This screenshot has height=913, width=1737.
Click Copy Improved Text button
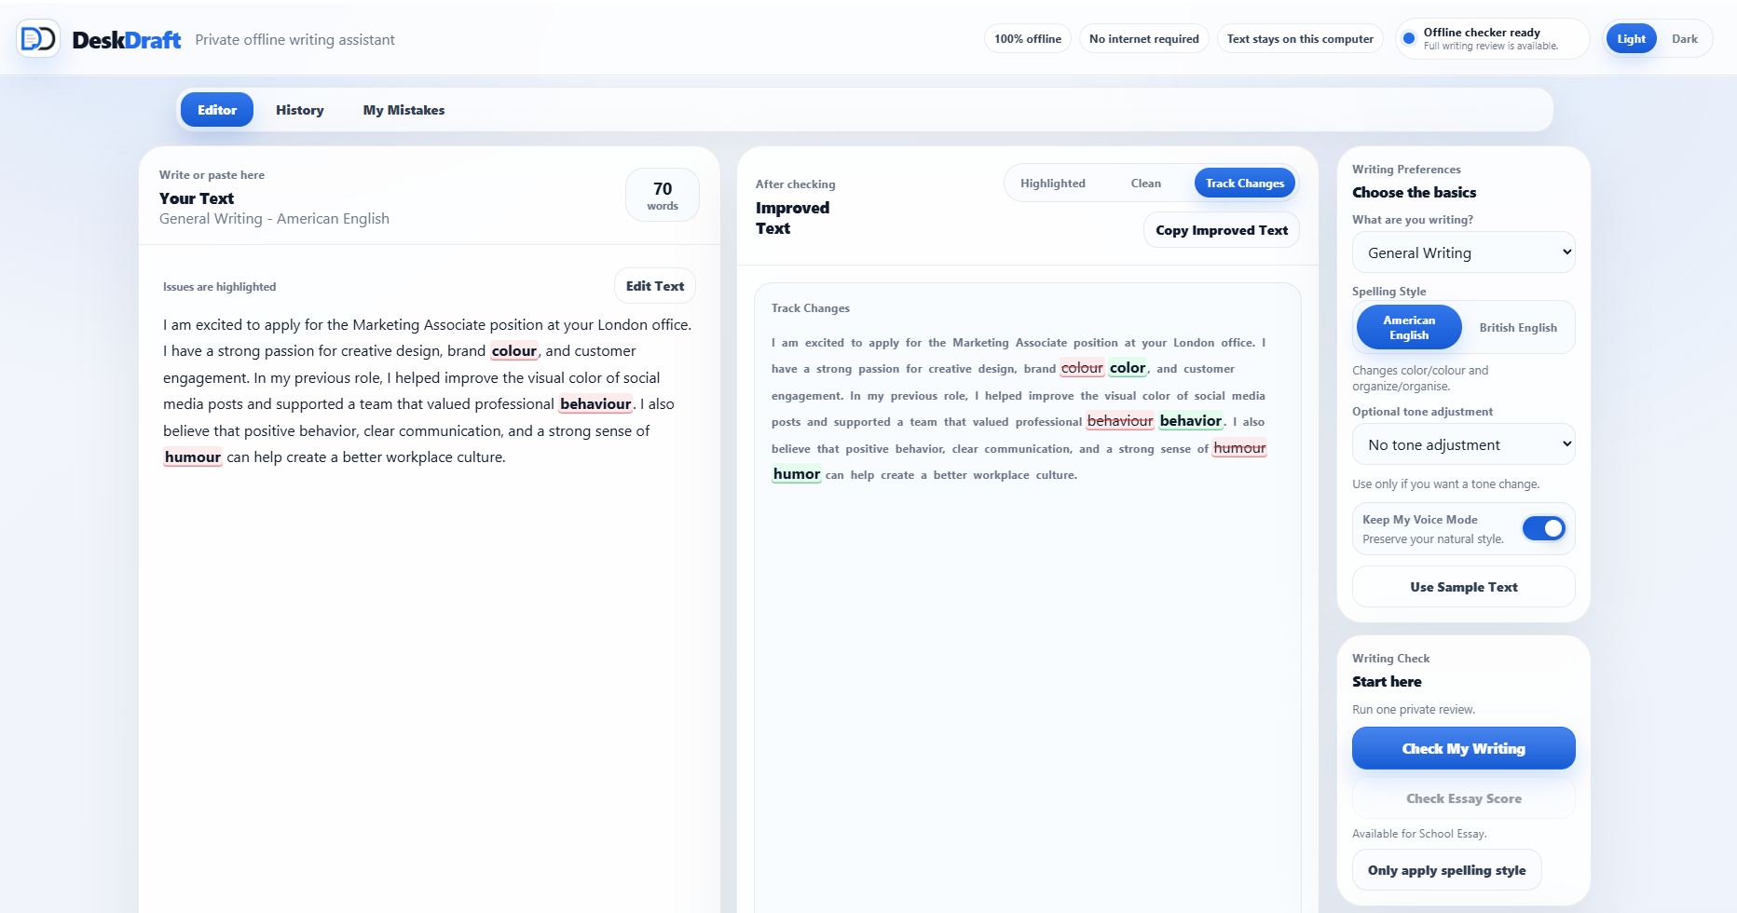(1222, 230)
